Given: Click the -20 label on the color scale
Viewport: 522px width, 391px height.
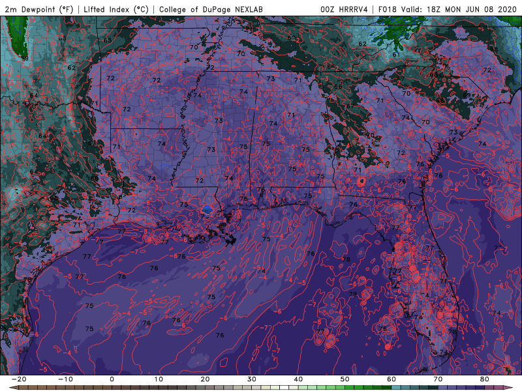Looking at the screenshot, I should tap(19, 379).
